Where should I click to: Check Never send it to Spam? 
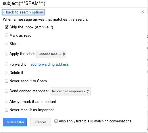(7, 81)
